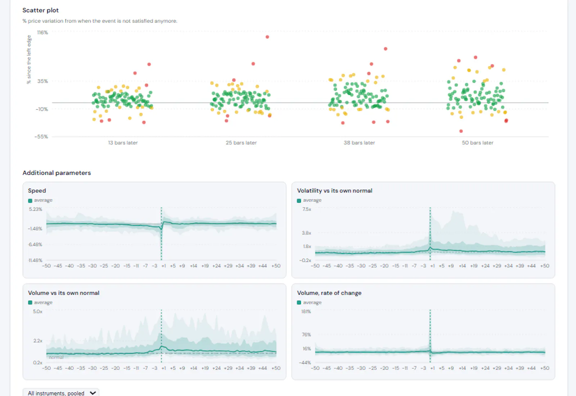Screen dimensions: 576x396
Task: Click average legend swatch in Volume rate of change
Action: click(299, 303)
